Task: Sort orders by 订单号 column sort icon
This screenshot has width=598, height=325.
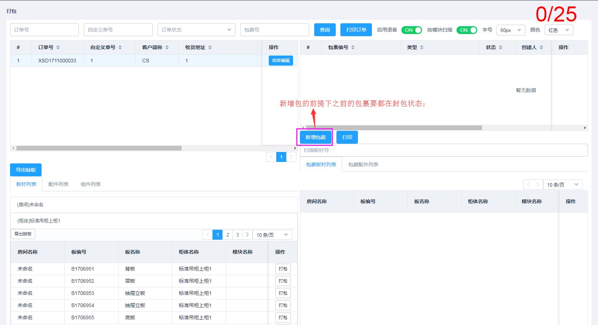Action: coord(58,47)
